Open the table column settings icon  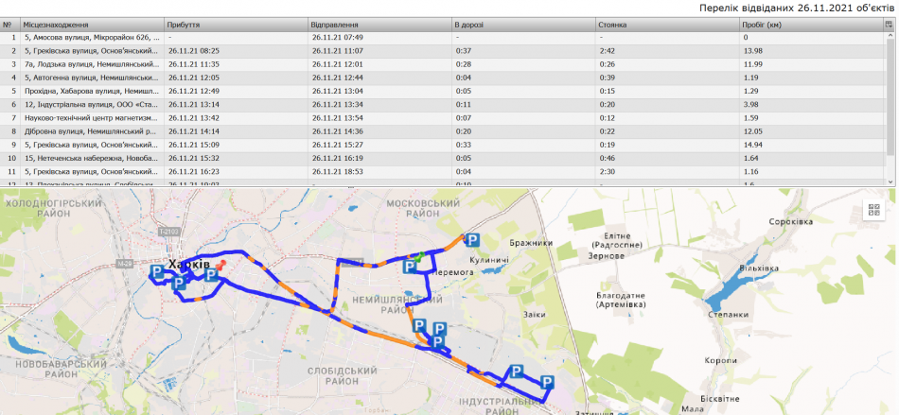click(x=890, y=22)
